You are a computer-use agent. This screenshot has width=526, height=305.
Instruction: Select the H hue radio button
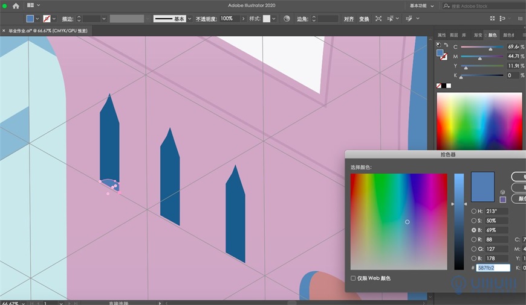click(x=473, y=212)
